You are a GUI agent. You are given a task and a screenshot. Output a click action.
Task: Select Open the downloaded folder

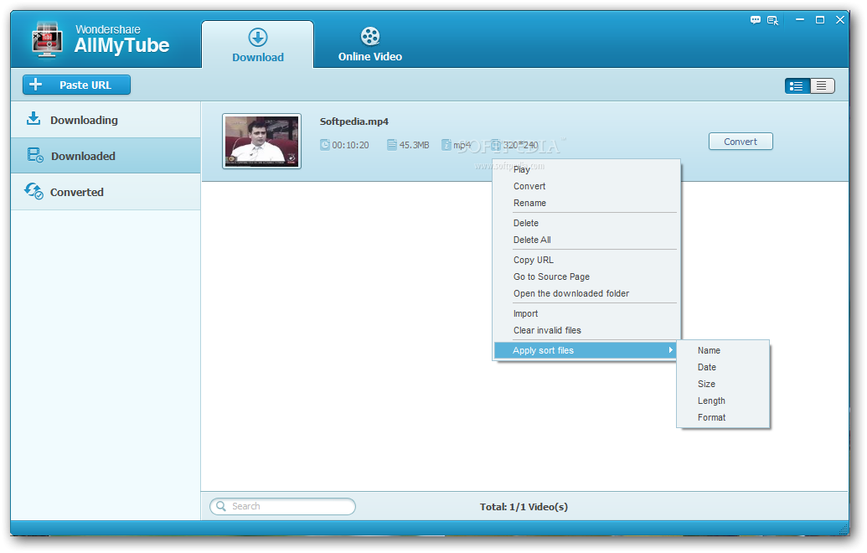pyautogui.click(x=570, y=293)
